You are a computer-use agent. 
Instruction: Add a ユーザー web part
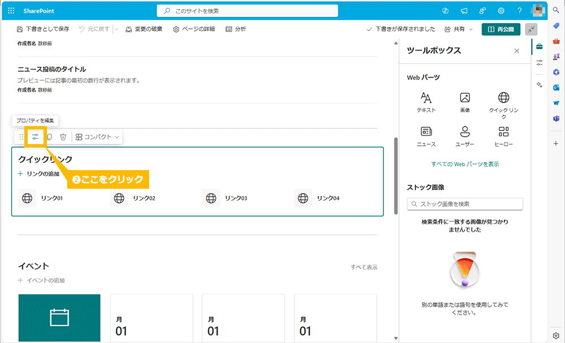pos(465,136)
